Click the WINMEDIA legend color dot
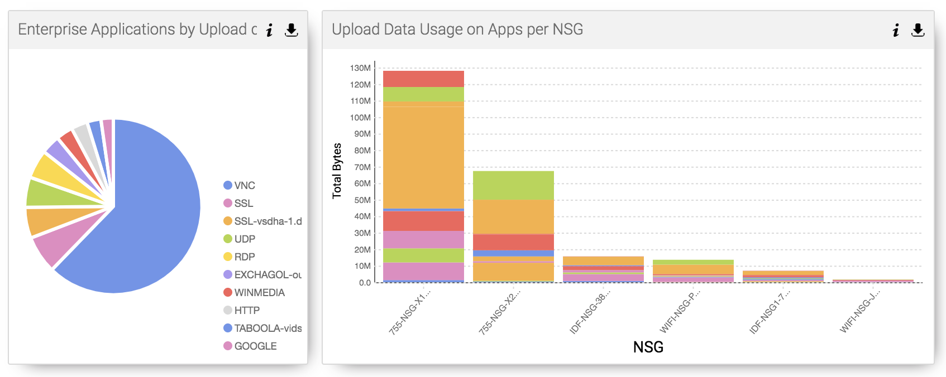Viewport: 946px width, 377px height. pyautogui.click(x=227, y=292)
